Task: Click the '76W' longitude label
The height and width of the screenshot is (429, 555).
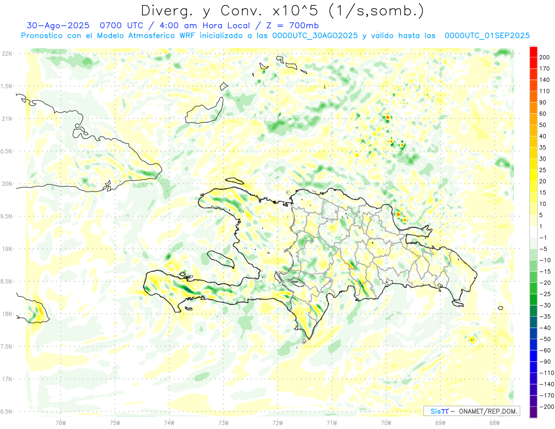Action: tap(61, 422)
